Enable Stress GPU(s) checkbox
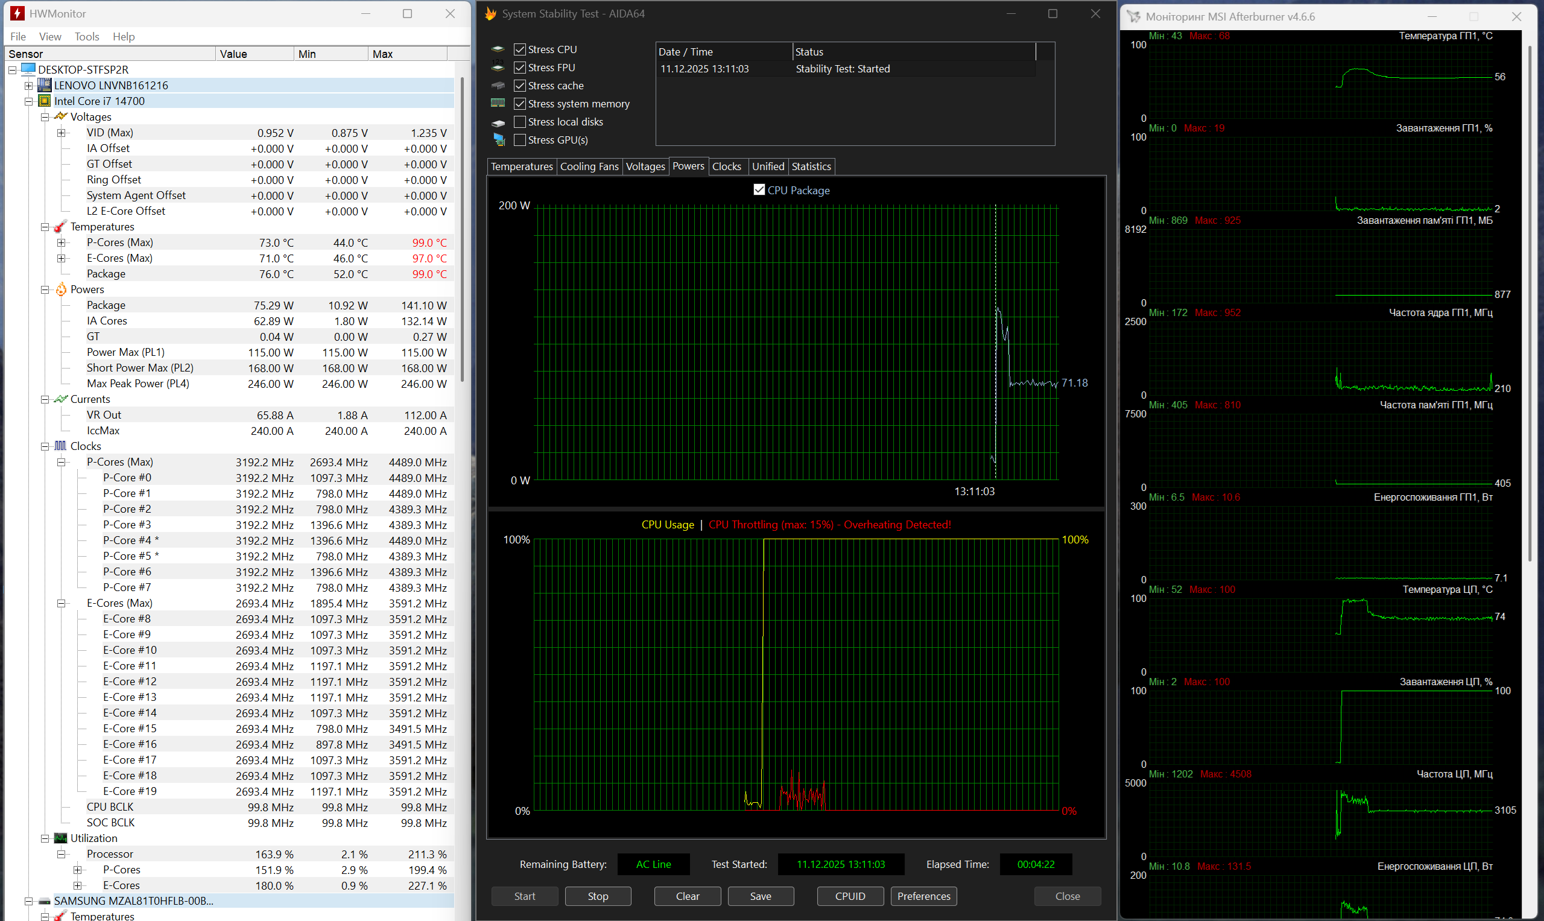1544x921 pixels. click(520, 141)
